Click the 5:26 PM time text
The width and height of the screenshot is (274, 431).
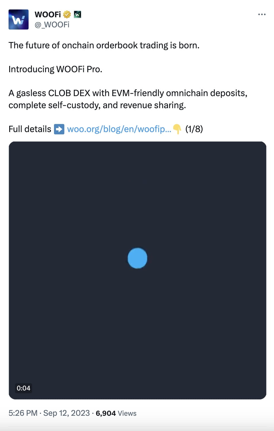click(22, 413)
